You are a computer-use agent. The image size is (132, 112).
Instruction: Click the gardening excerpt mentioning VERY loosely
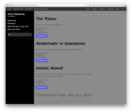pos(59,50)
